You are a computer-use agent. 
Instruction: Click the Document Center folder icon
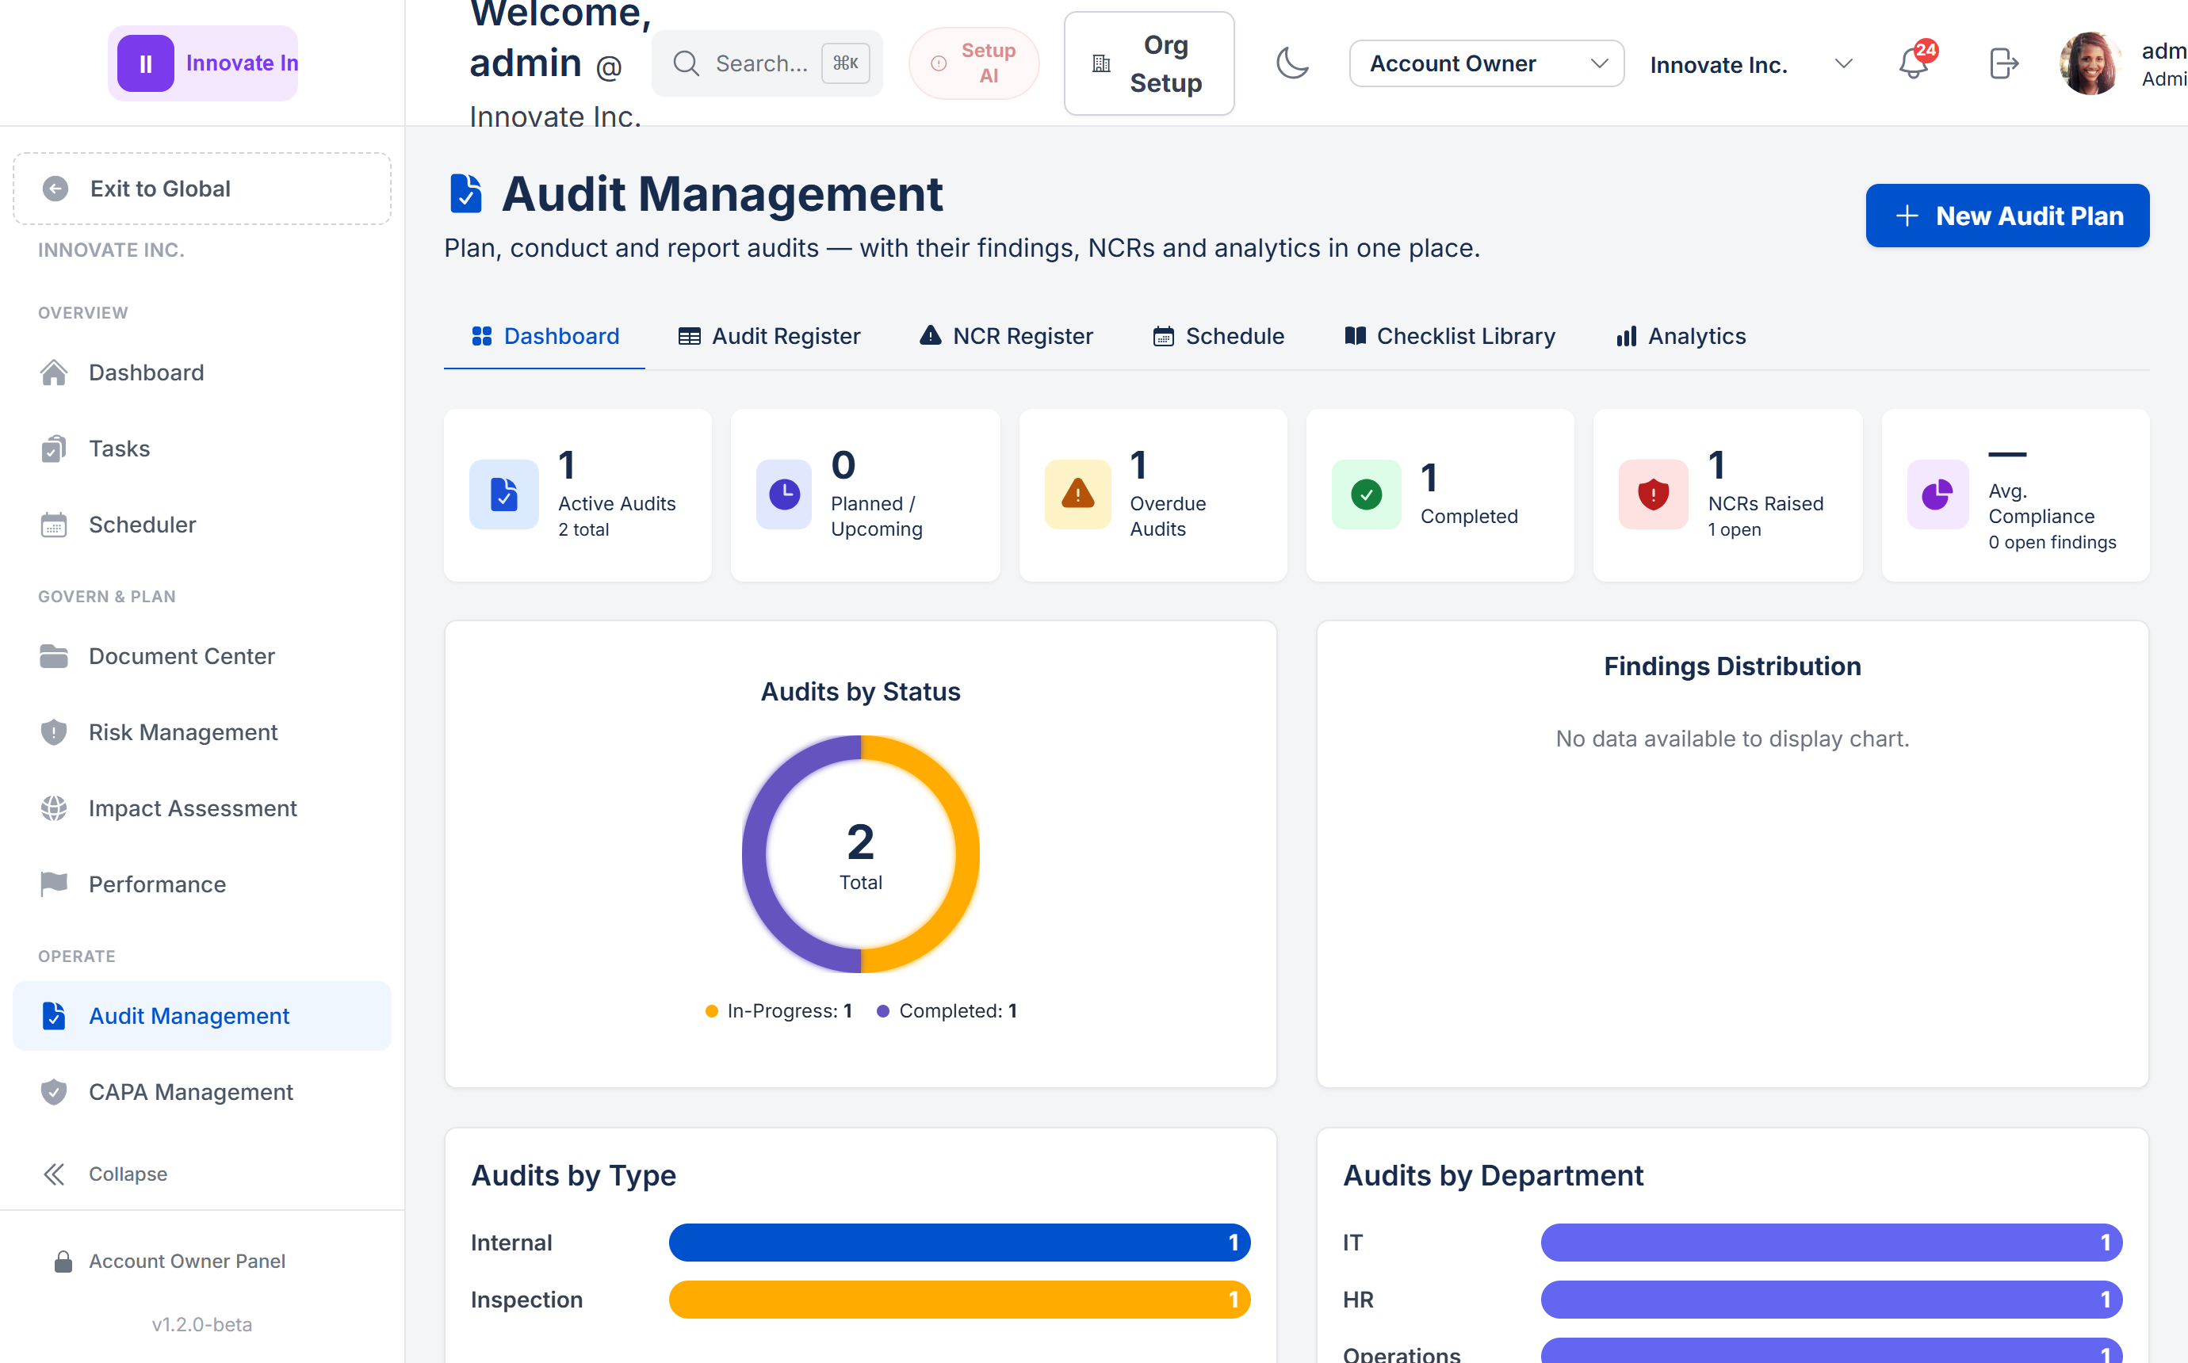[54, 656]
